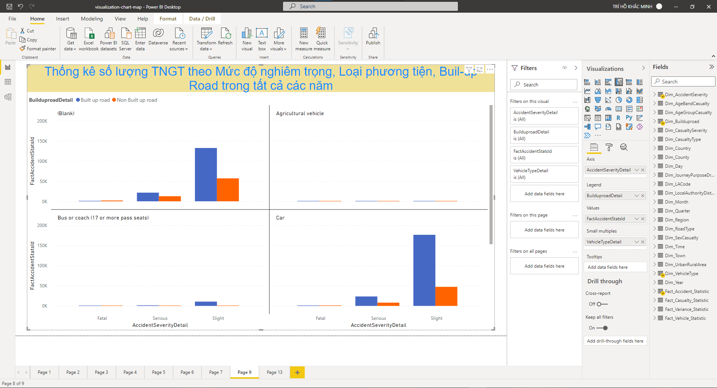The width and height of the screenshot is (717, 388).
Task: Select the Waterfall chart visual
Action: click(x=587, y=100)
